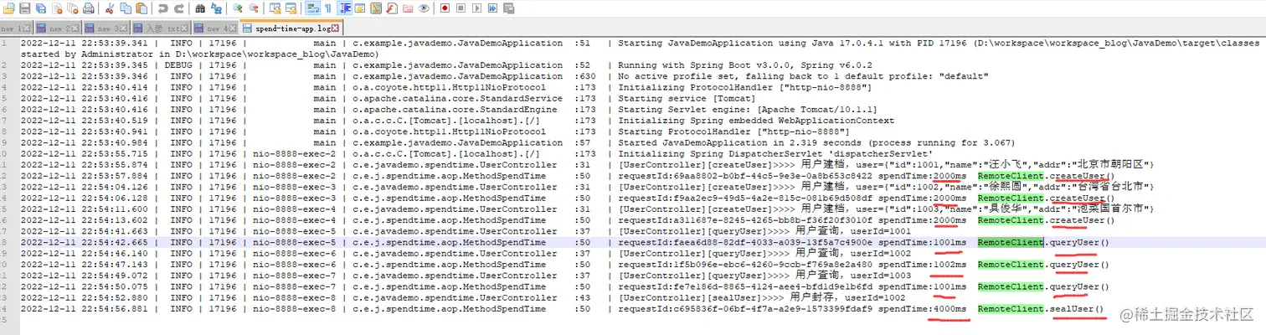Toggle synchronized horizontal scrolling icon
1266x335 pixels.
click(x=291, y=8)
